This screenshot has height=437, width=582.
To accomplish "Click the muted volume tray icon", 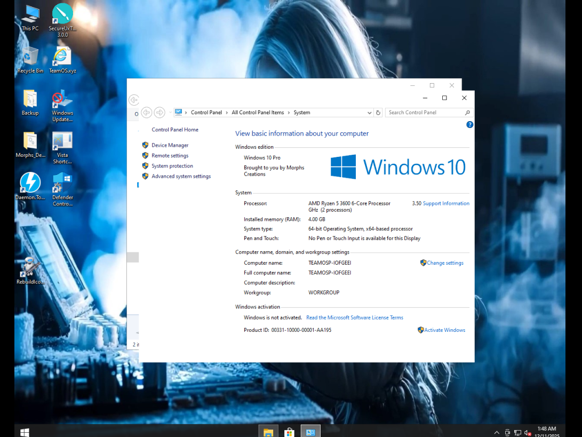I will click(x=528, y=433).
